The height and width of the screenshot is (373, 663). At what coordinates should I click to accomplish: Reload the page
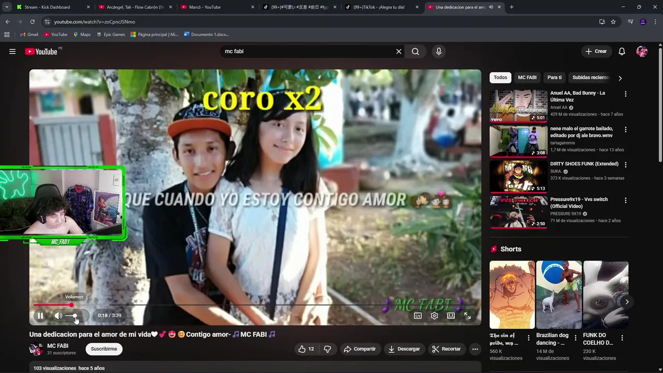pos(32,22)
